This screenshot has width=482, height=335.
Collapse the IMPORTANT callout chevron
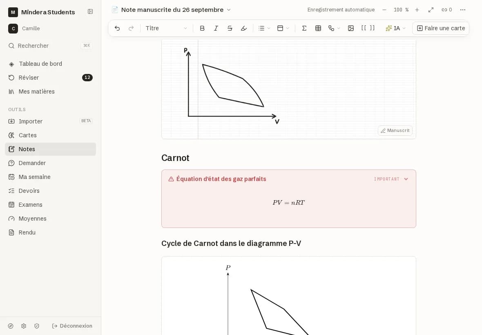(406, 179)
